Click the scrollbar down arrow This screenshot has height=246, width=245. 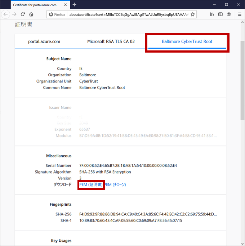pyautogui.click(x=242, y=243)
